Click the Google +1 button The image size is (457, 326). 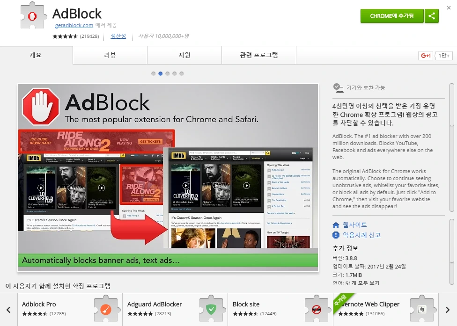click(x=426, y=55)
